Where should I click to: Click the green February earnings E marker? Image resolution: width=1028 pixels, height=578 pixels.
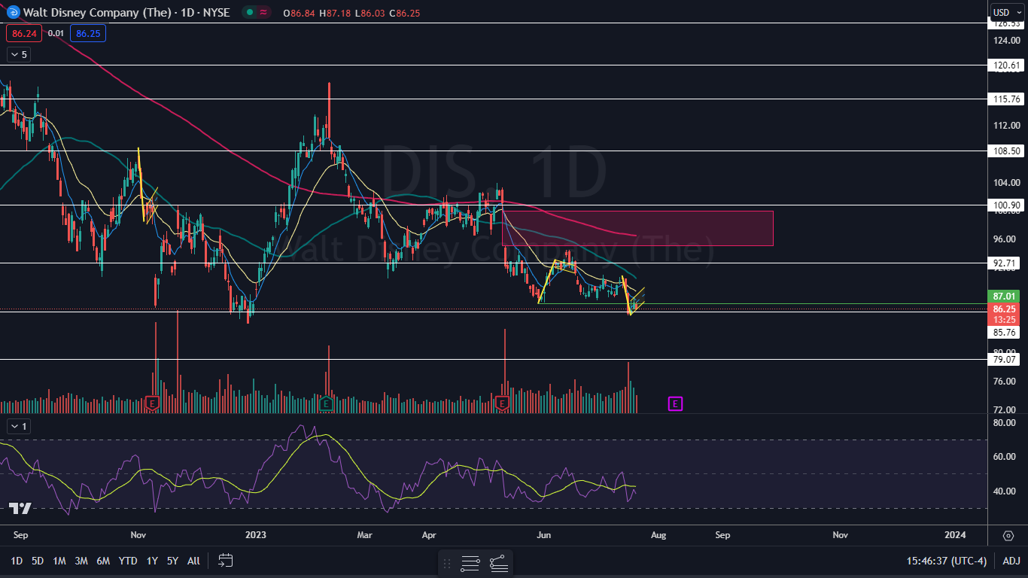pos(326,404)
